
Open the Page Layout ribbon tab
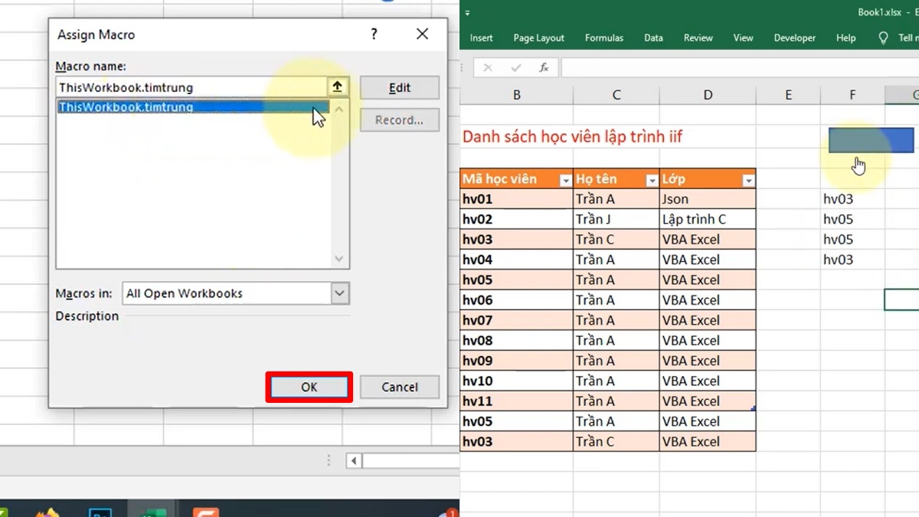pos(539,38)
